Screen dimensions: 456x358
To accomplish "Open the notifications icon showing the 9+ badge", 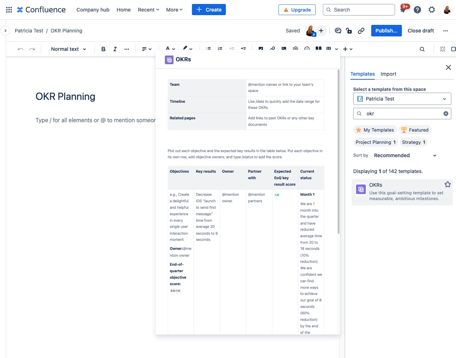I will click(x=403, y=10).
